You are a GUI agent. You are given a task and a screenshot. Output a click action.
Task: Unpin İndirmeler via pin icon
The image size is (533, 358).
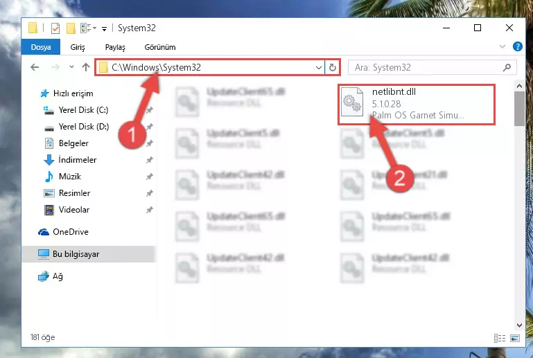tap(149, 160)
